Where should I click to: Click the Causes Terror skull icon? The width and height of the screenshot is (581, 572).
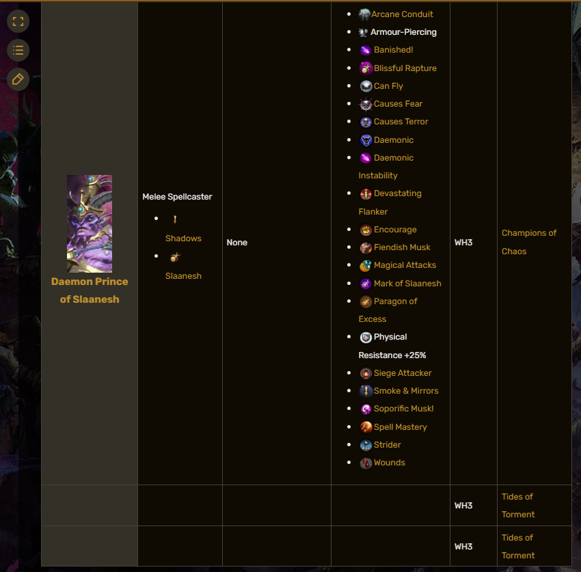(366, 122)
